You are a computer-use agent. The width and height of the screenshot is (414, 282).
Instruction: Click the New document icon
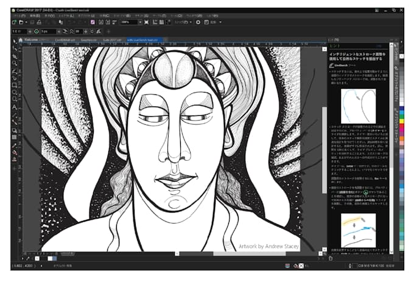coord(15,22)
